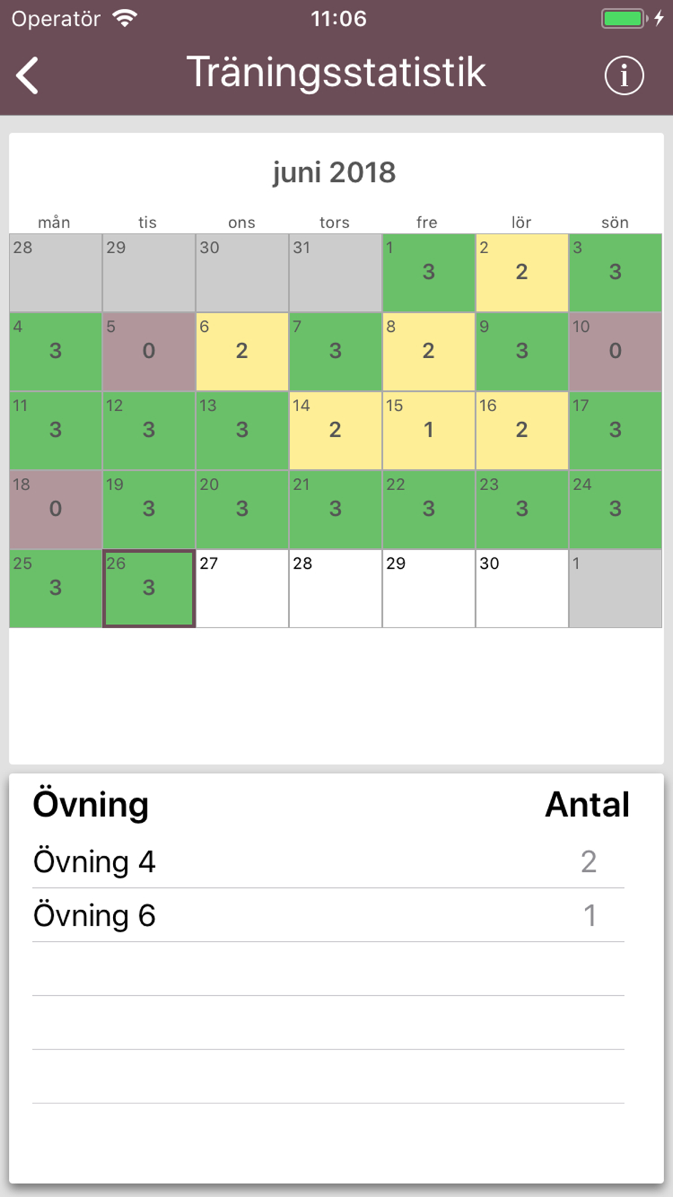Open Övning 6 row
The image size is (673, 1197).
328,916
